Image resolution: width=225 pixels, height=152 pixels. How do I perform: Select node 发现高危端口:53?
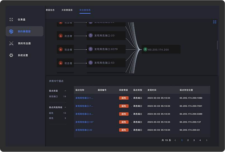pyautogui.click(x=106, y=63)
